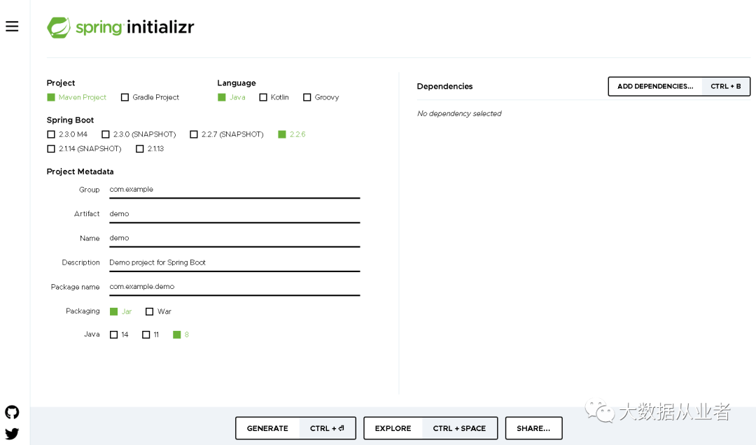Choose Groovy as language
756x445 pixels.
pyautogui.click(x=321, y=97)
